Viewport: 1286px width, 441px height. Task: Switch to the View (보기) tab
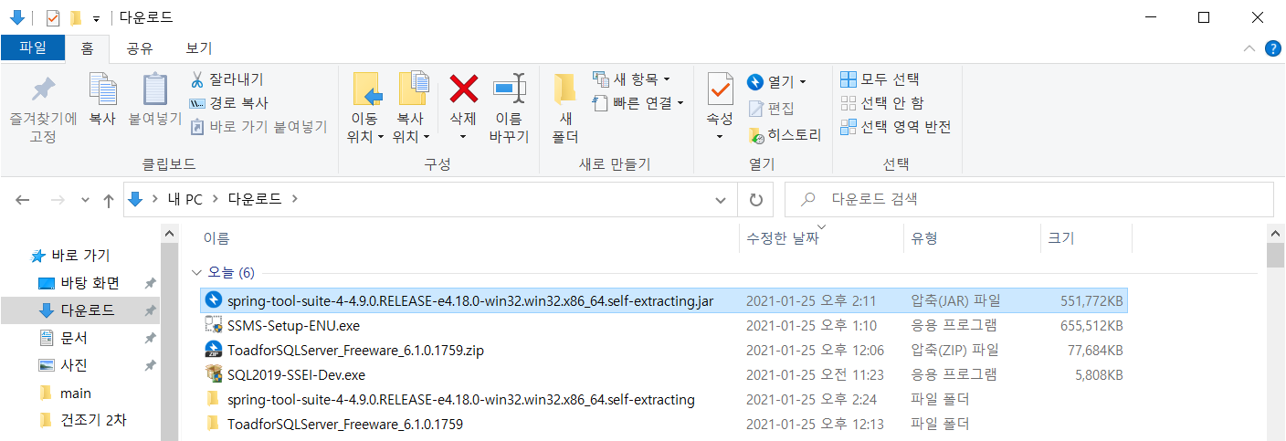tap(198, 48)
